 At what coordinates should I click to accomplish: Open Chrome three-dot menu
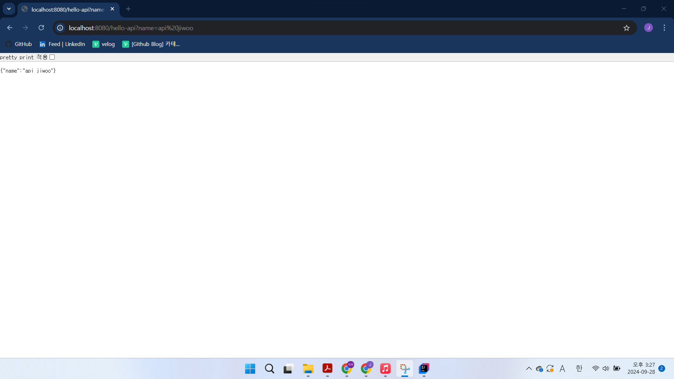coord(664,28)
